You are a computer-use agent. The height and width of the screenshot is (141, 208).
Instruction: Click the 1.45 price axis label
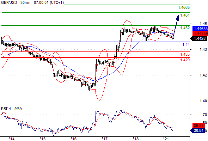coord(203,24)
